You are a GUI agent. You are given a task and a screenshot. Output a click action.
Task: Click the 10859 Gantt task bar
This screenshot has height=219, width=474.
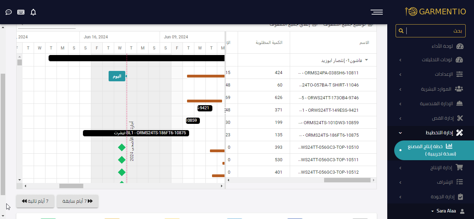[x=193, y=120]
